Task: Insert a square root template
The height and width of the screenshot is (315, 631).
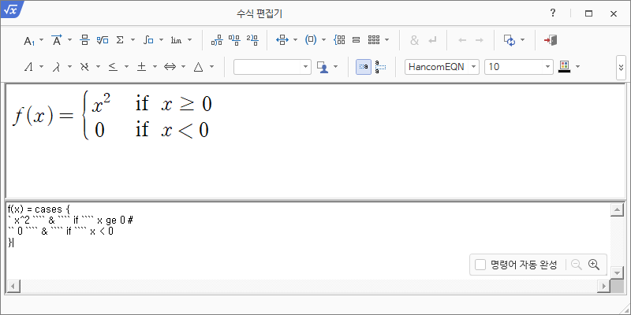Action: tap(103, 40)
